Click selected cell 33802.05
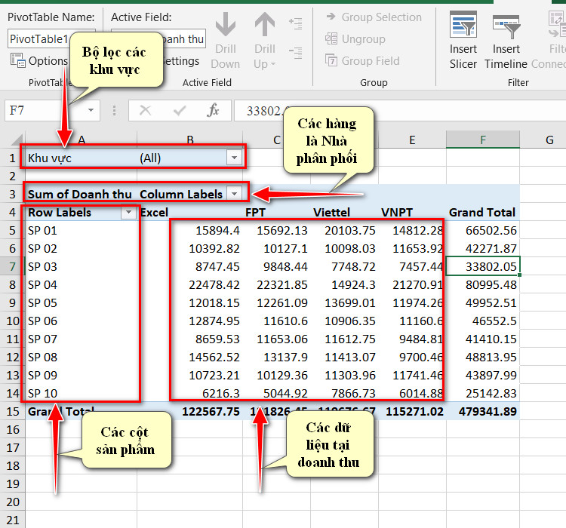The height and width of the screenshot is (528, 566). click(x=483, y=266)
